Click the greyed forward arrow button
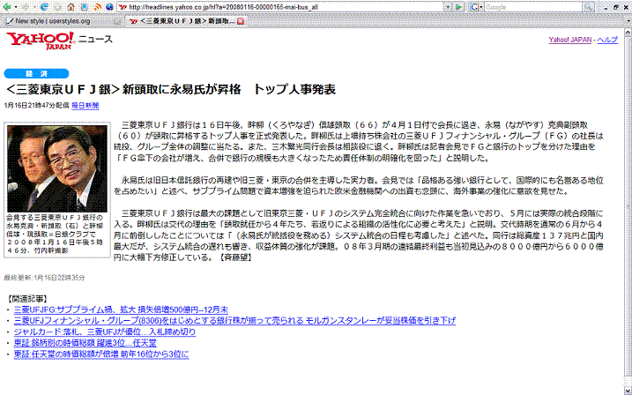This screenshot has height=395, width=632. (26, 7)
